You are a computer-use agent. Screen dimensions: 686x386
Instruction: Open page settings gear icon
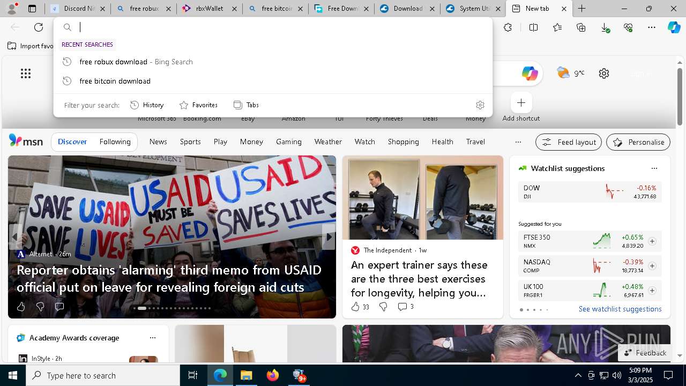[x=604, y=73]
